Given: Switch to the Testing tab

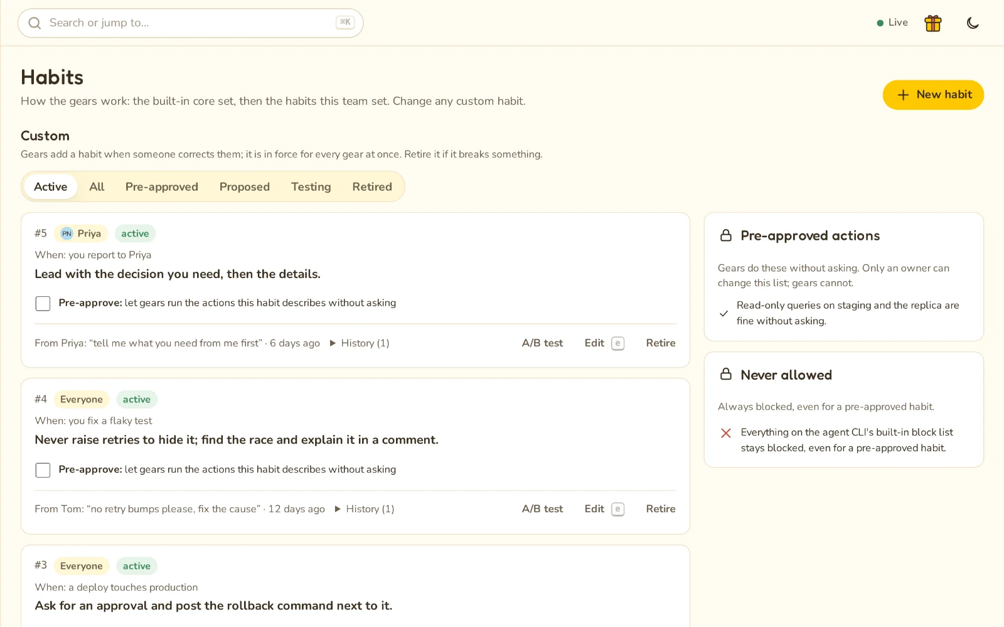Looking at the screenshot, I should (x=311, y=187).
